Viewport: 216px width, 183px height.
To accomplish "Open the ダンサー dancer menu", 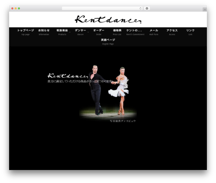I will click(80, 32).
